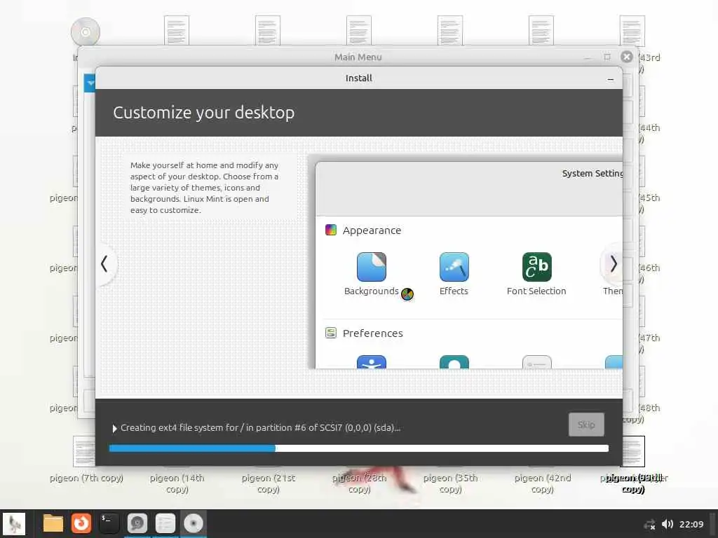Click the Appearance section label
718x538 pixels.
[372, 230]
